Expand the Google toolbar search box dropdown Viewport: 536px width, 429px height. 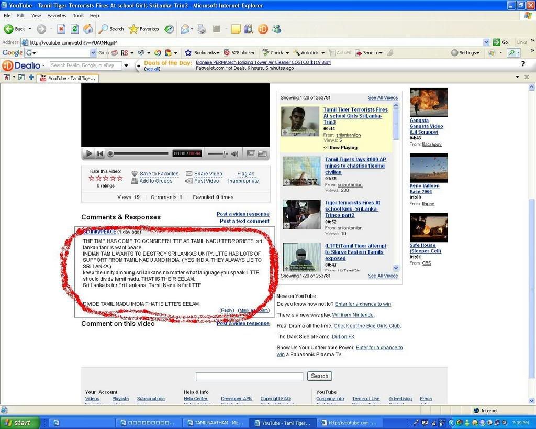pos(93,53)
